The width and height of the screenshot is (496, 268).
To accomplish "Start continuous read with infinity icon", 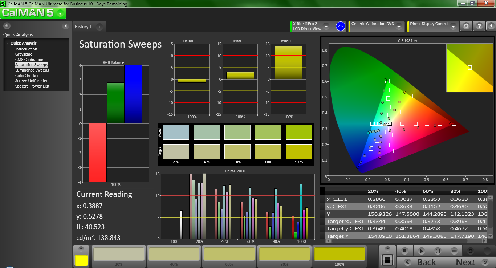I will 454,251.
